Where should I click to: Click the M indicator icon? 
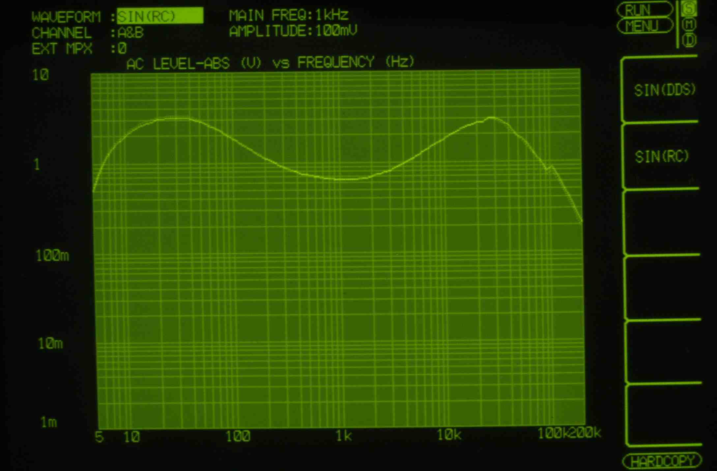[690, 24]
